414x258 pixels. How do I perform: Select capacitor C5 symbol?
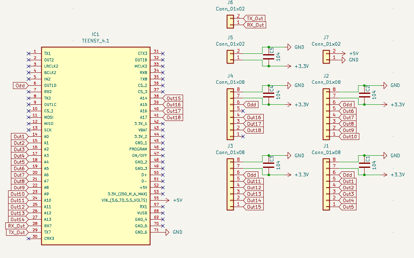pyautogui.click(x=269, y=57)
